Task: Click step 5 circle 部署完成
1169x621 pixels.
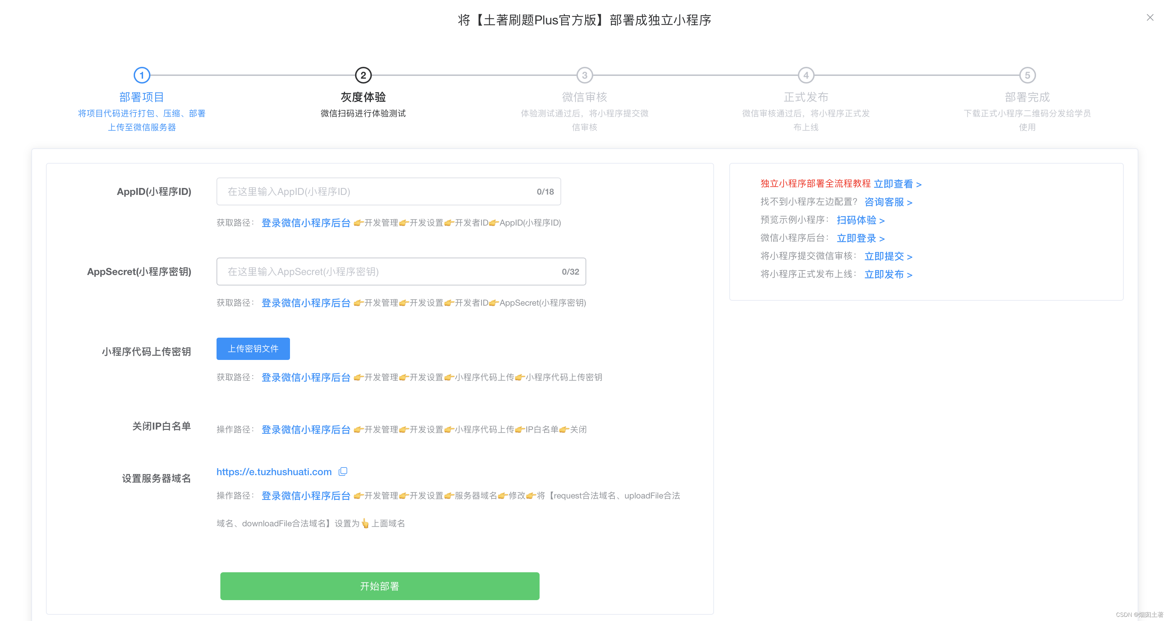Action: pyautogui.click(x=1027, y=75)
